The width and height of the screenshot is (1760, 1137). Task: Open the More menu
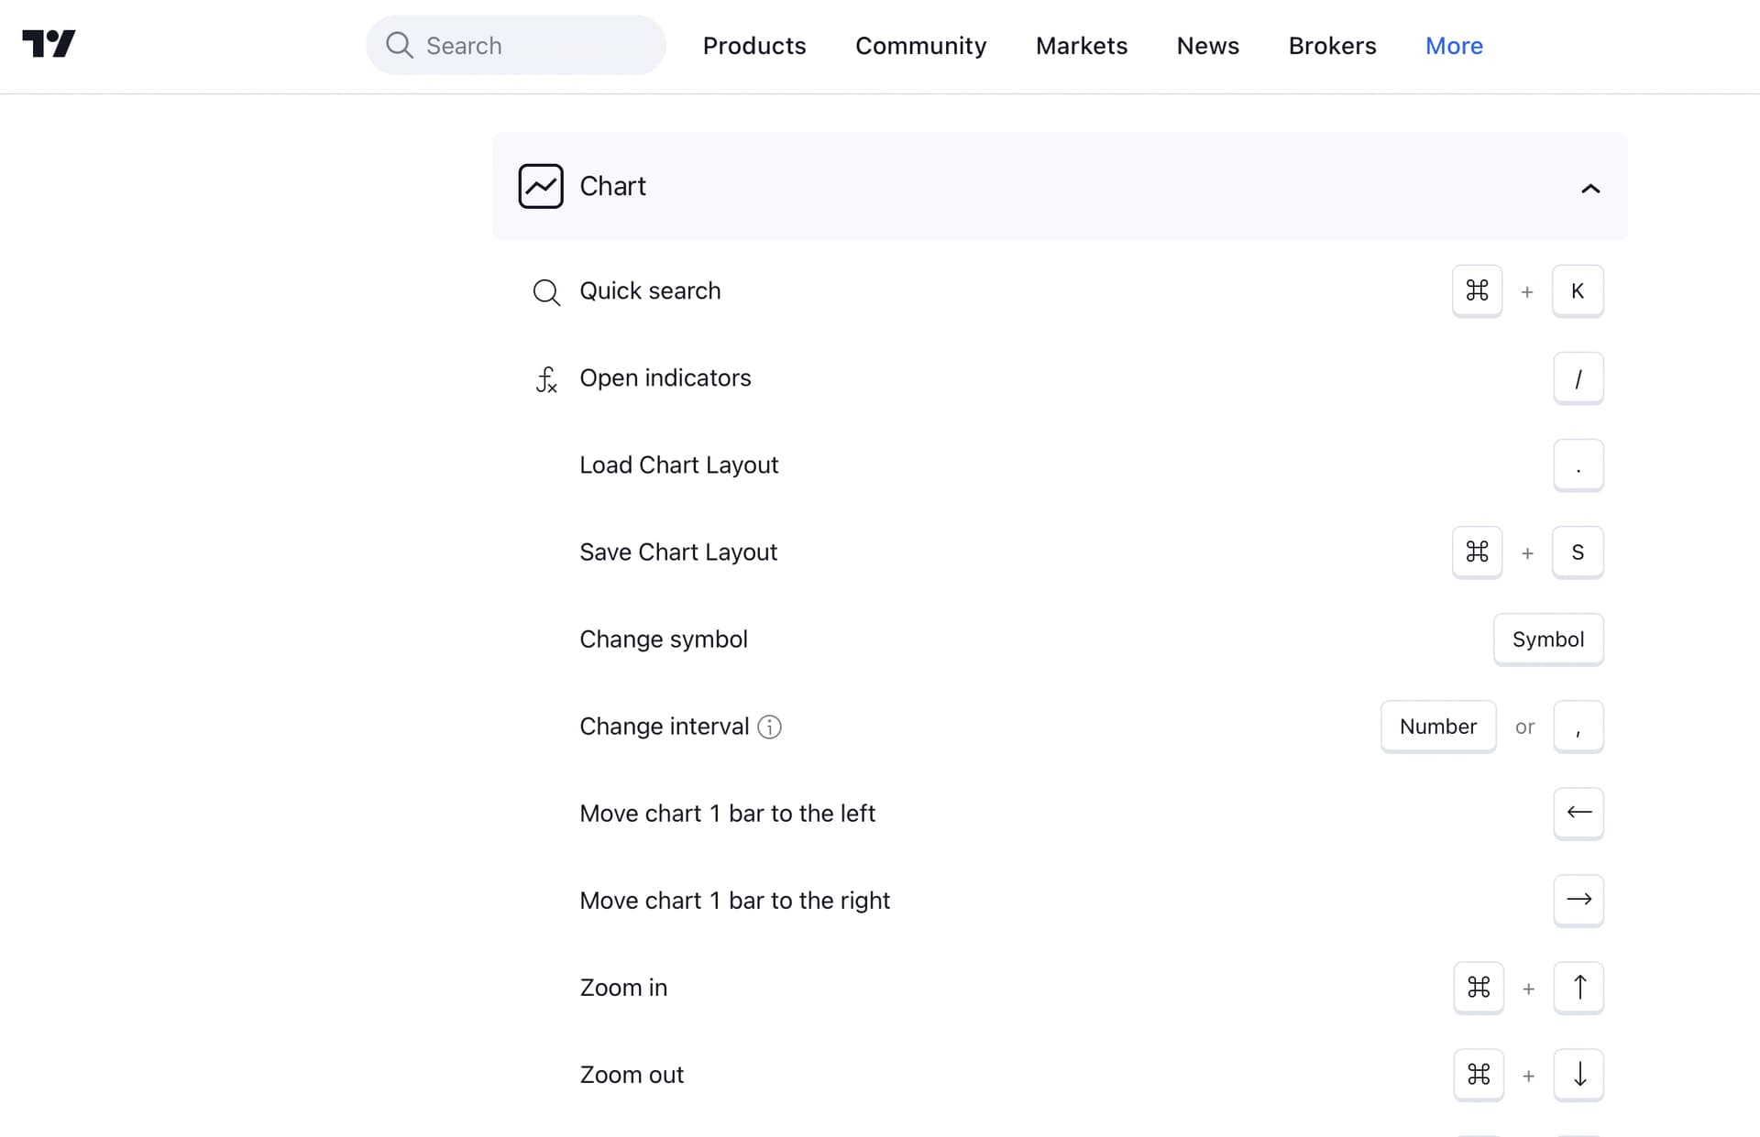(x=1454, y=46)
